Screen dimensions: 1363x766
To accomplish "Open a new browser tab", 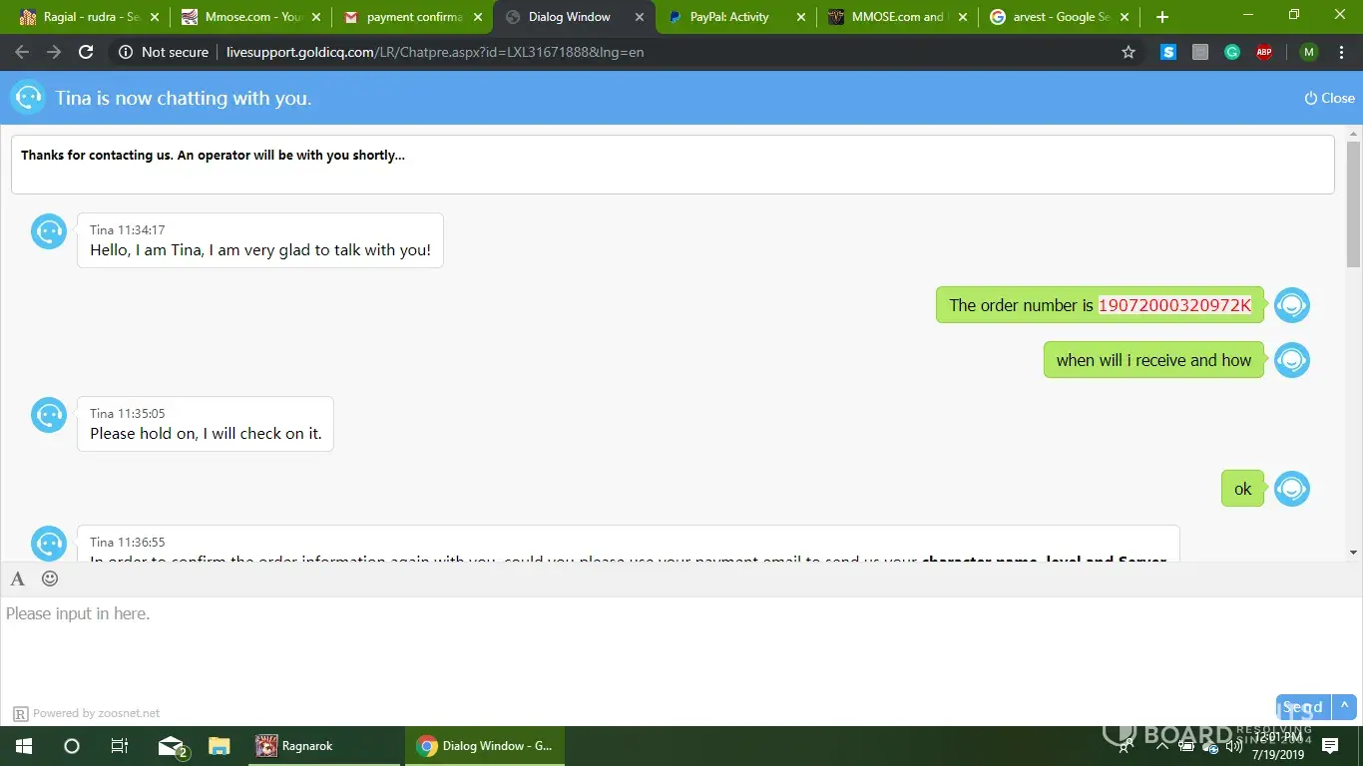I will tap(1161, 17).
